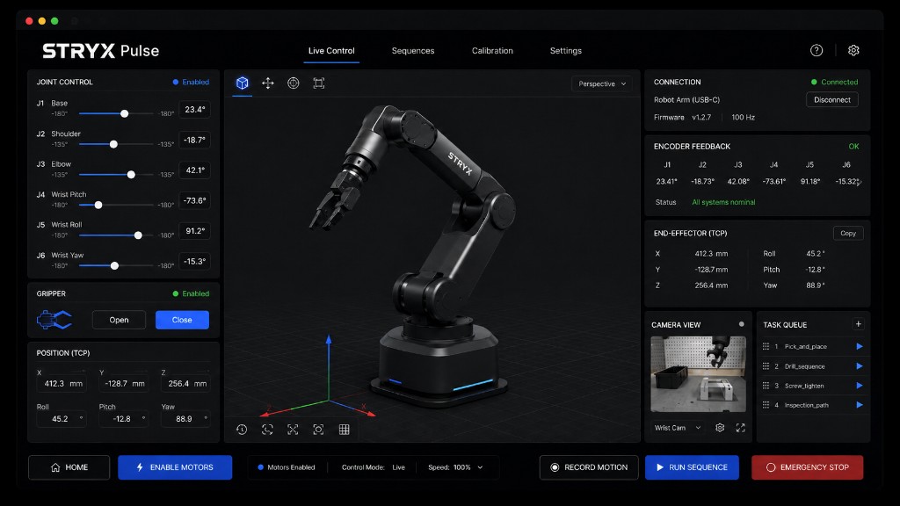The height and width of the screenshot is (506, 900).
Task: Play the Pick_and_place task
Action: point(860,346)
